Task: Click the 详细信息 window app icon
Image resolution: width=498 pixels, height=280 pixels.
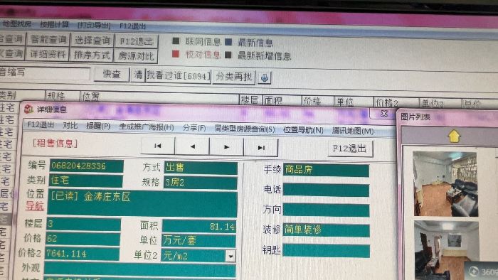Action: 28,109
